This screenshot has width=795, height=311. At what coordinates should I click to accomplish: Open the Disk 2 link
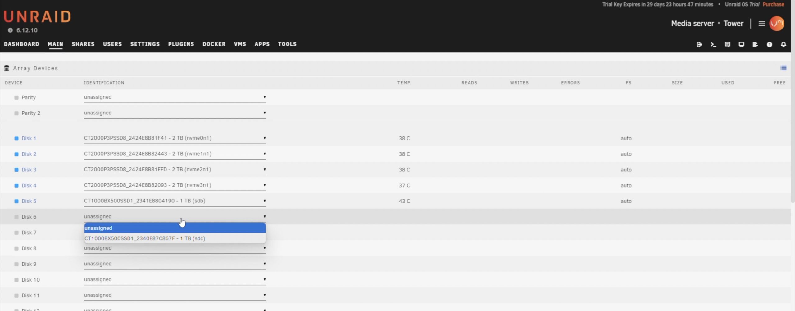point(29,154)
